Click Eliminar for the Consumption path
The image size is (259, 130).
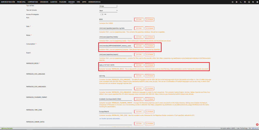[x=149, y=46]
